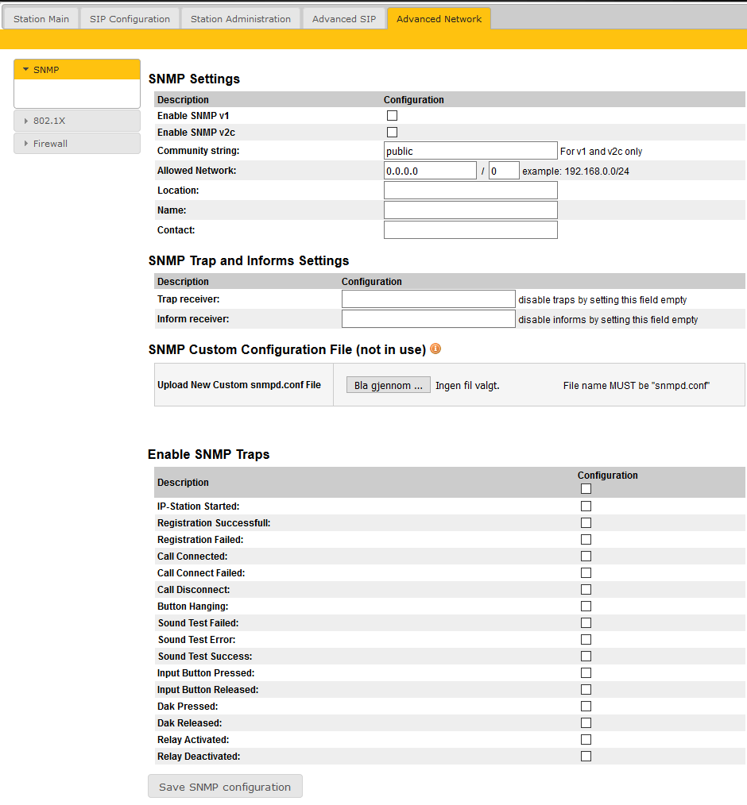747x805 pixels.
Task: Enable the IP-Station Started trap
Action: pos(586,506)
